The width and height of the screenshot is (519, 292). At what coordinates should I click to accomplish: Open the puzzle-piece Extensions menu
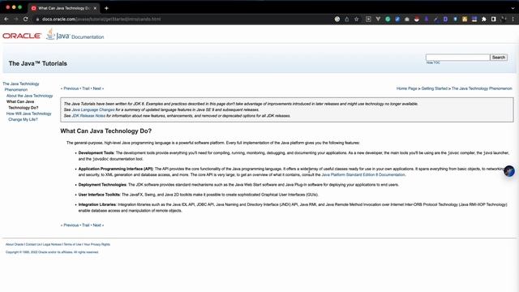coord(484,19)
